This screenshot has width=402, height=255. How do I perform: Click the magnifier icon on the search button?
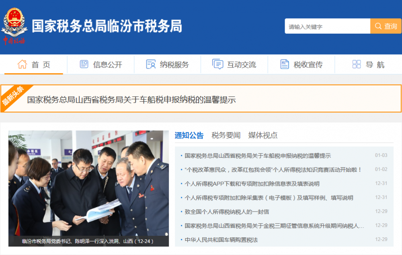(378, 26)
